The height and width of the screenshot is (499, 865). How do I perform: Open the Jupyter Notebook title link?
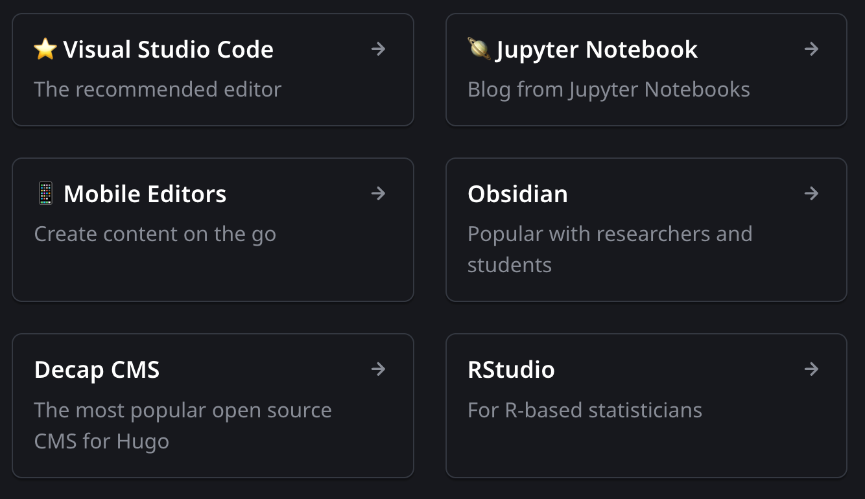point(597,50)
